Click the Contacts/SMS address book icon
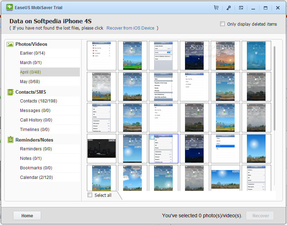The height and width of the screenshot is (225, 287). tap(10, 92)
